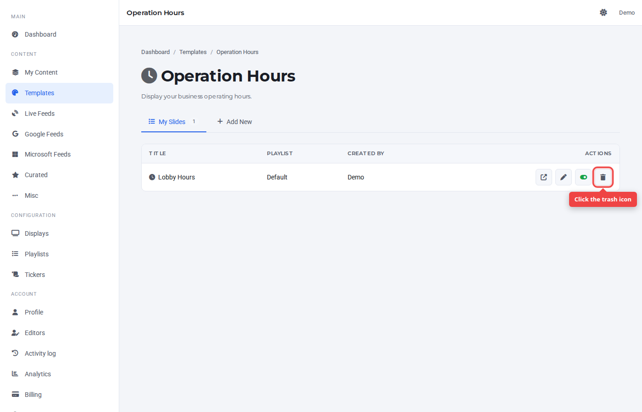Click the Live Feeds satellite icon
642x412 pixels.
tap(15, 114)
